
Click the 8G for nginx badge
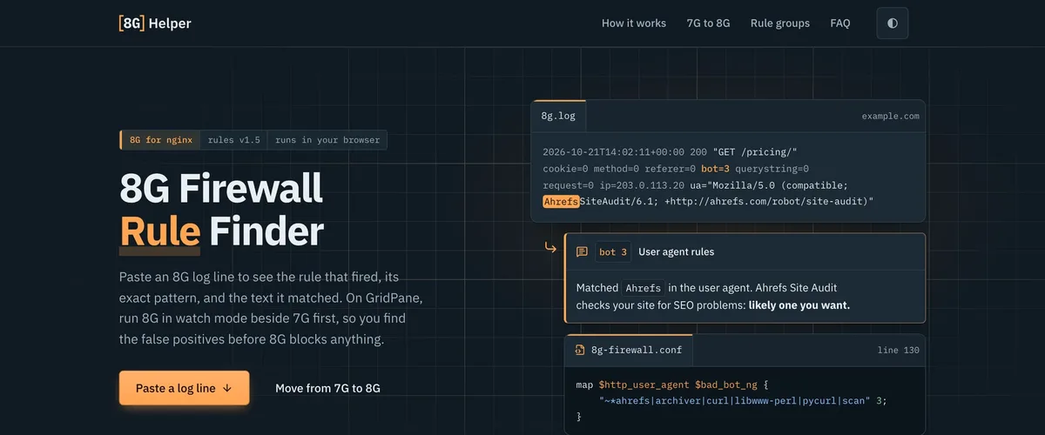[161, 140]
